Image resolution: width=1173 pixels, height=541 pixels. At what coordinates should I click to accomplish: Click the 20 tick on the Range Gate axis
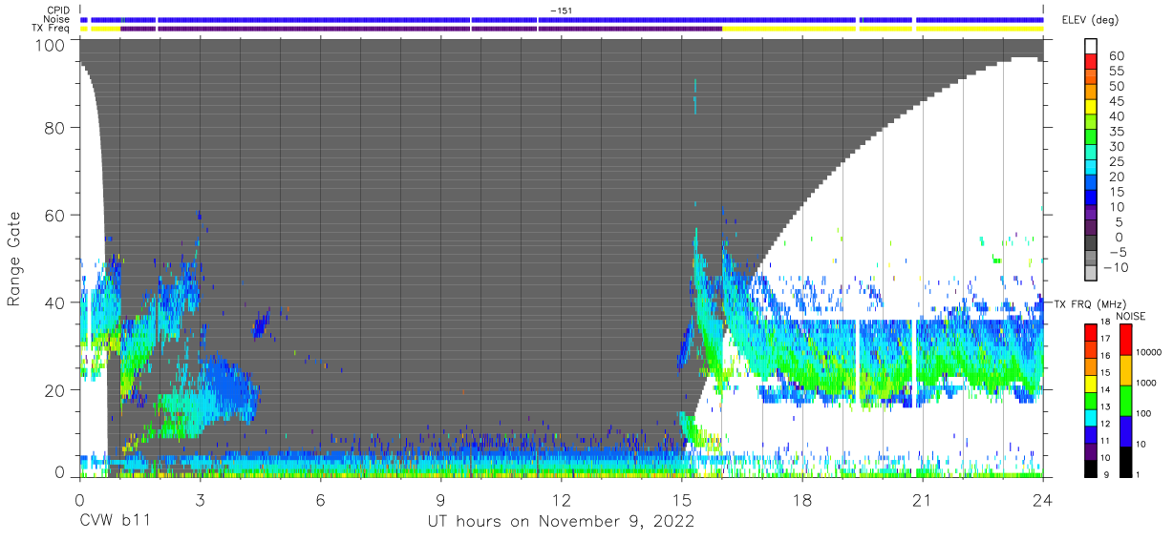pyautogui.click(x=56, y=389)
